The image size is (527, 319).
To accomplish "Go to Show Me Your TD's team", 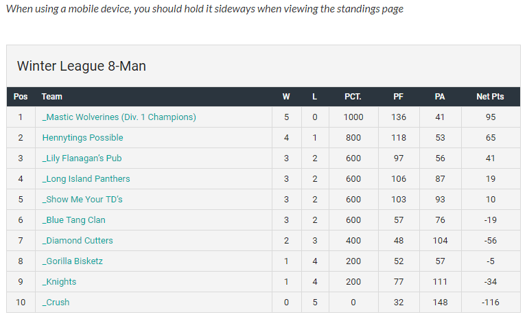I will tap(82, 200).
